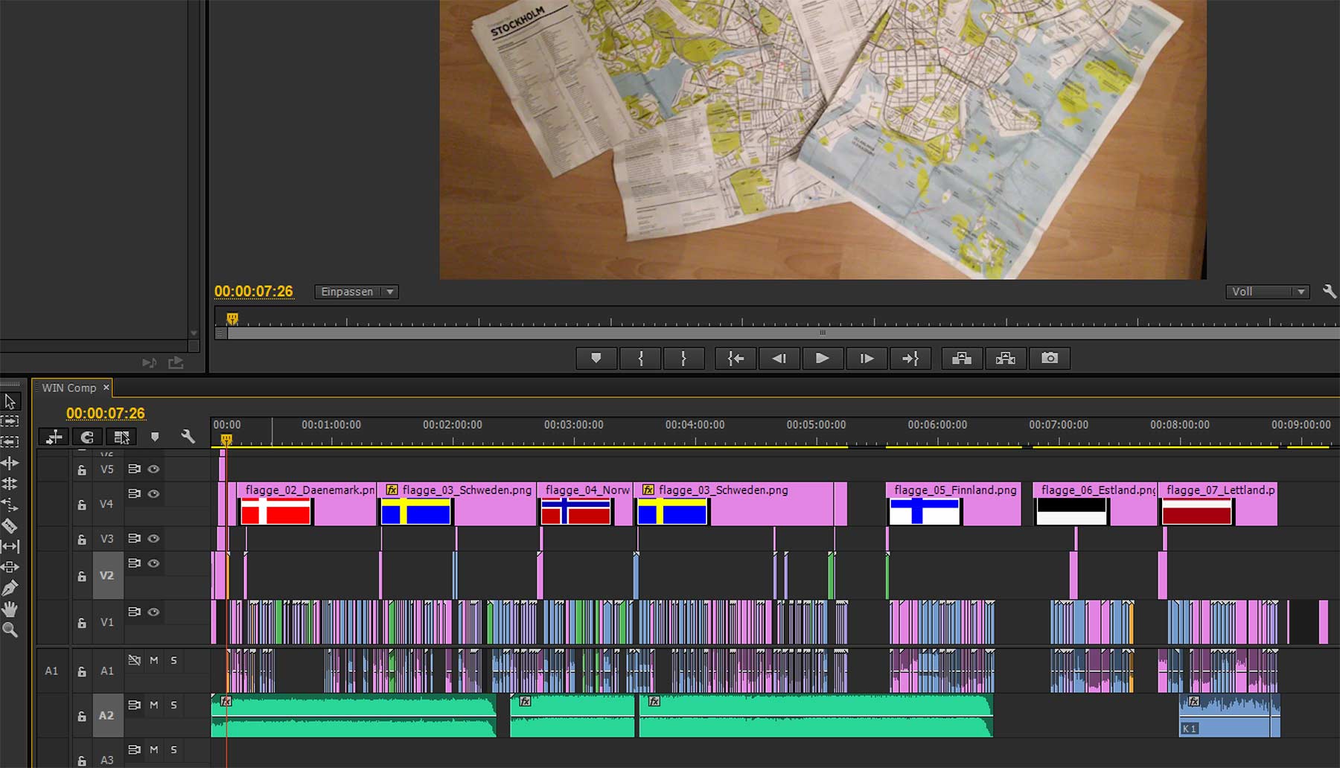Click the program monitor timecode 00:00:07:26
1340x768 pixels.
pos(254,292)
